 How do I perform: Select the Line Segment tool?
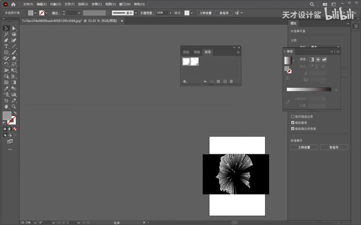tap(14, 46)
